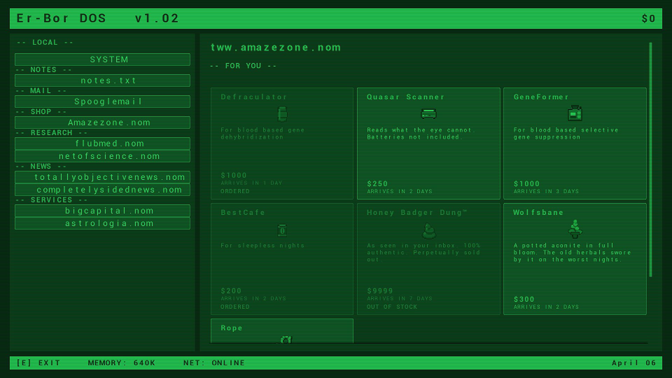Select the Rope title
The image size is (672, 378).
pos(232,328)
